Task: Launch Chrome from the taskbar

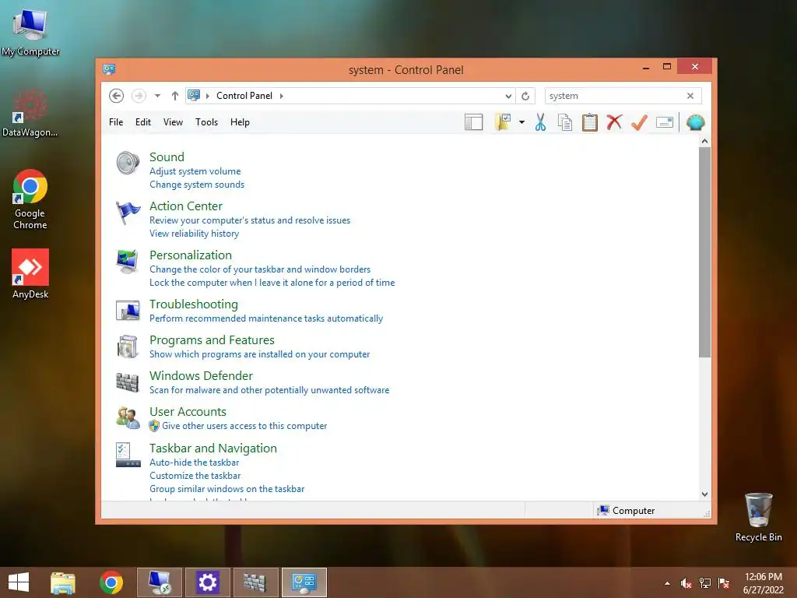Action: tap(111, 582)
